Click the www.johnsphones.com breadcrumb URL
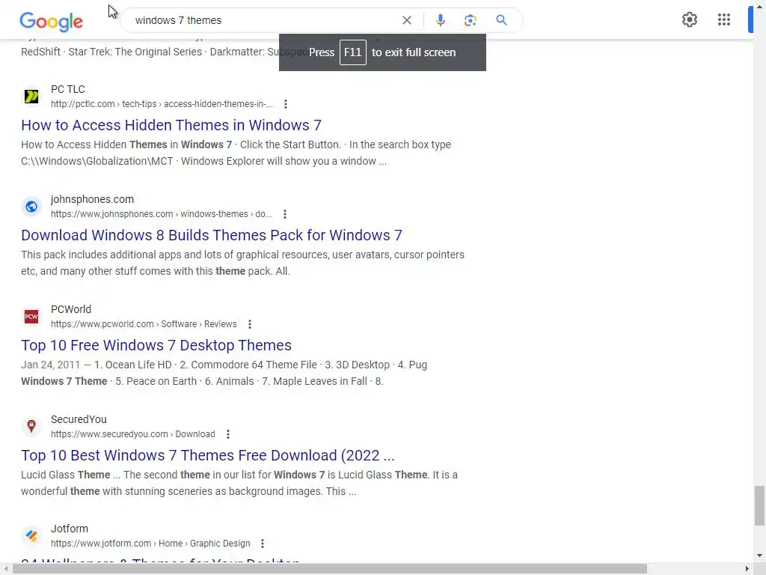The image size is (766, 575). 162,214
